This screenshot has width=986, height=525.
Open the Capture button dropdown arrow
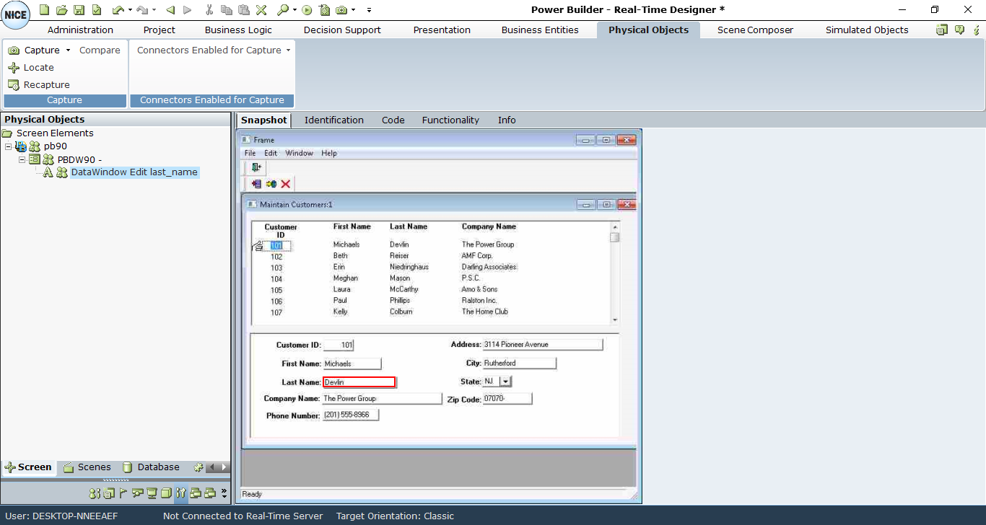tap(68, 50)
